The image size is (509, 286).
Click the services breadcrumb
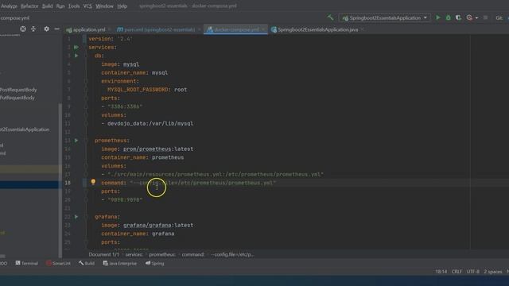(x=134, y=254)
